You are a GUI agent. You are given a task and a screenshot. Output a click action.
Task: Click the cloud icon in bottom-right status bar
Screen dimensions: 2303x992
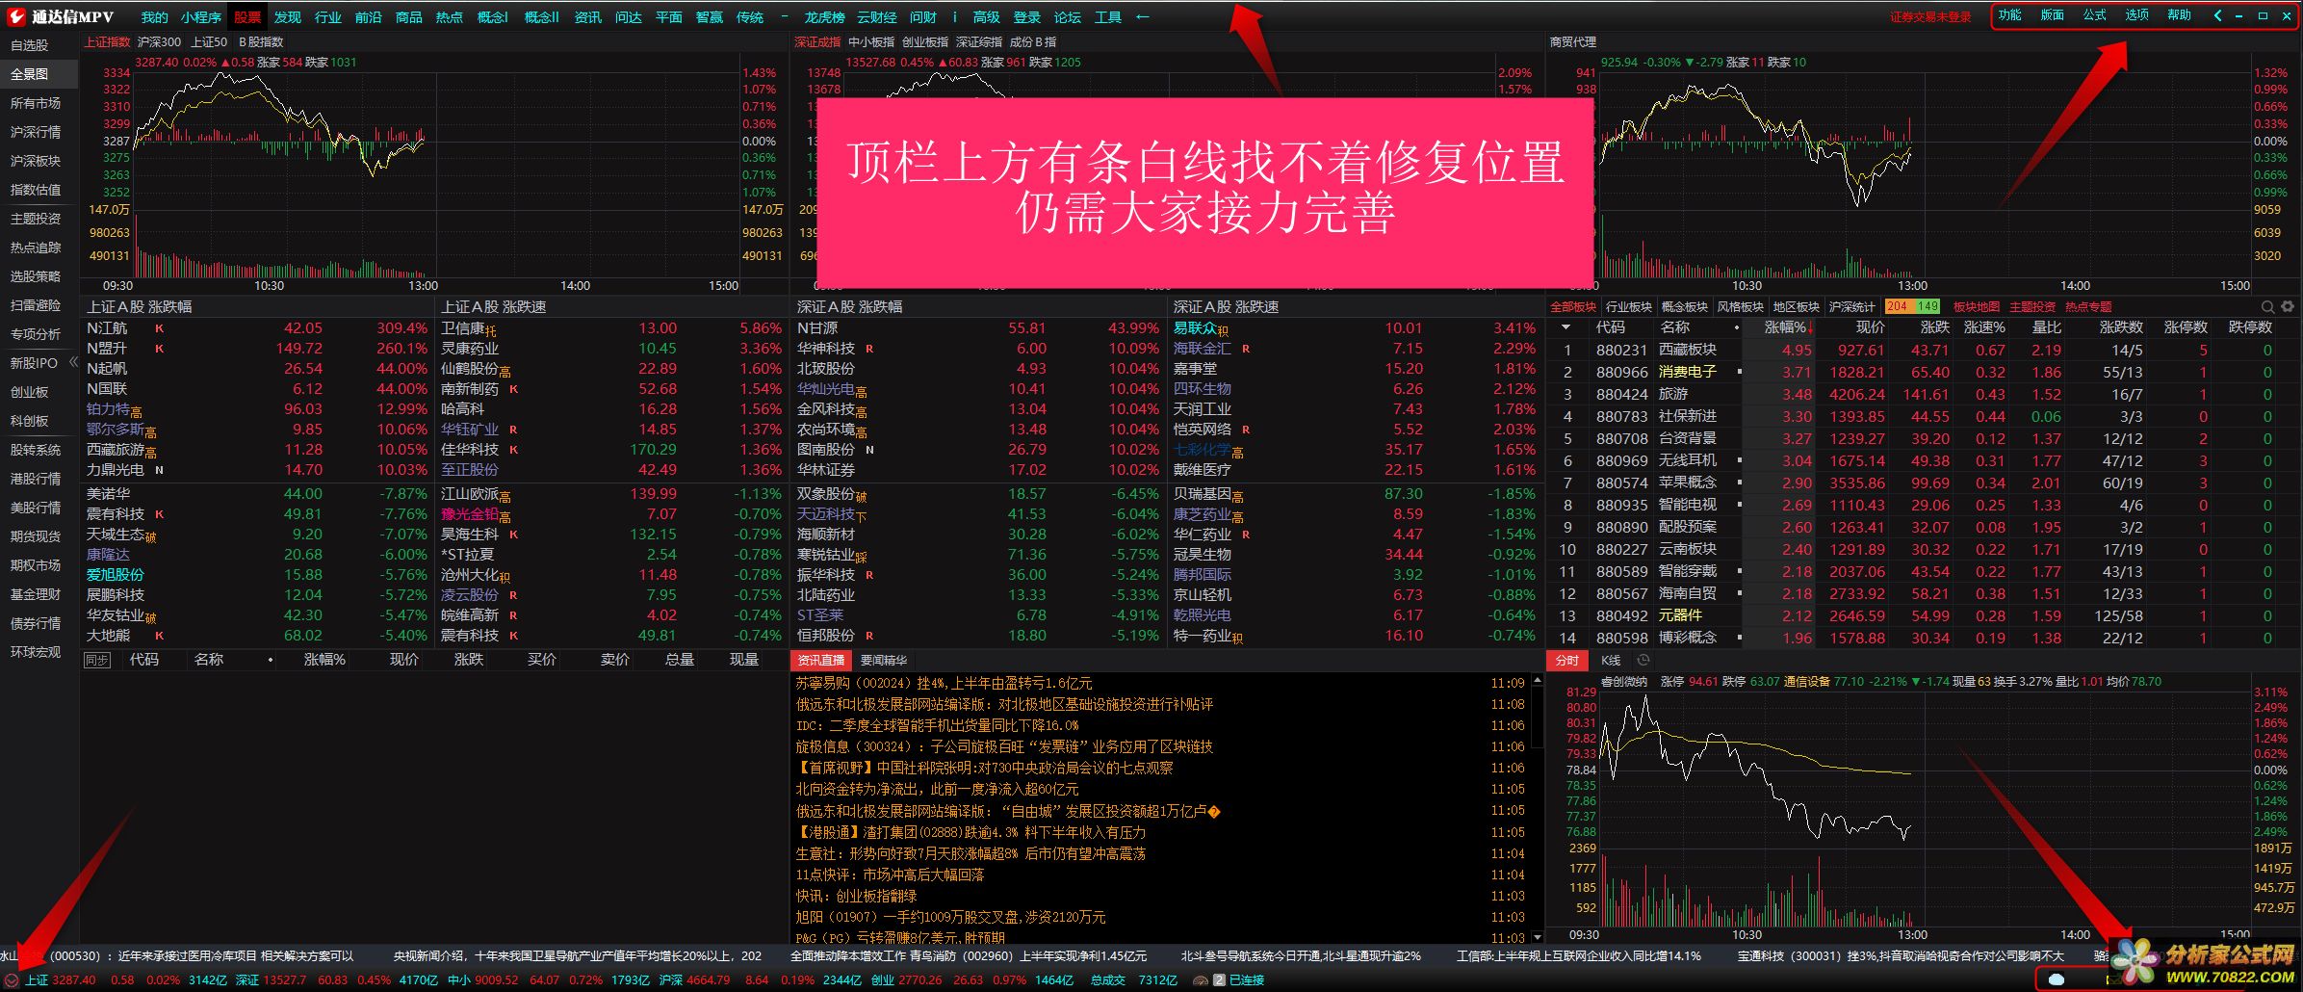click(2057, 979)
